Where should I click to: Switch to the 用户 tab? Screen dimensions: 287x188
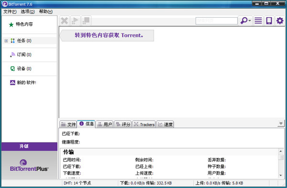pyautogui.click(x=104, y=124)
